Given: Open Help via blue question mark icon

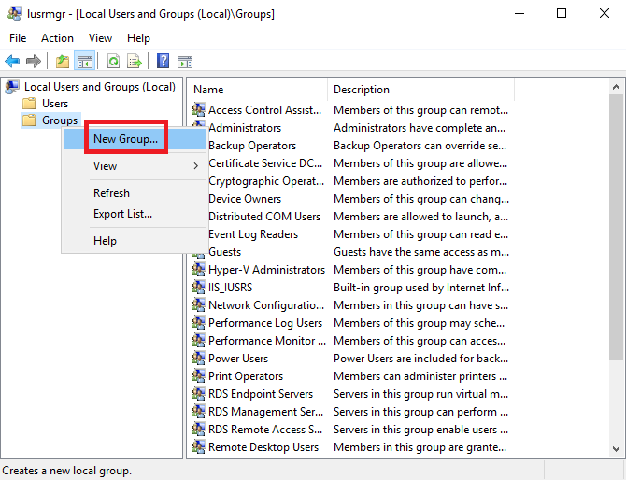Looking at the screenshot, I should click(x=163, y=62).
